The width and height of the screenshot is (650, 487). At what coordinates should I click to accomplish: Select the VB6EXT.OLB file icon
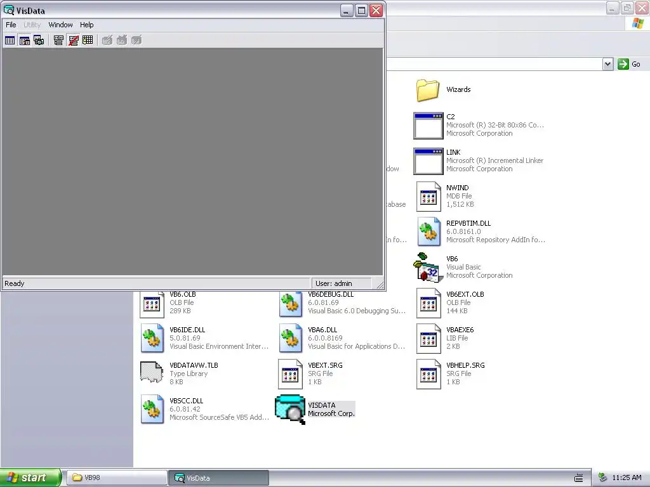(428, 303)
